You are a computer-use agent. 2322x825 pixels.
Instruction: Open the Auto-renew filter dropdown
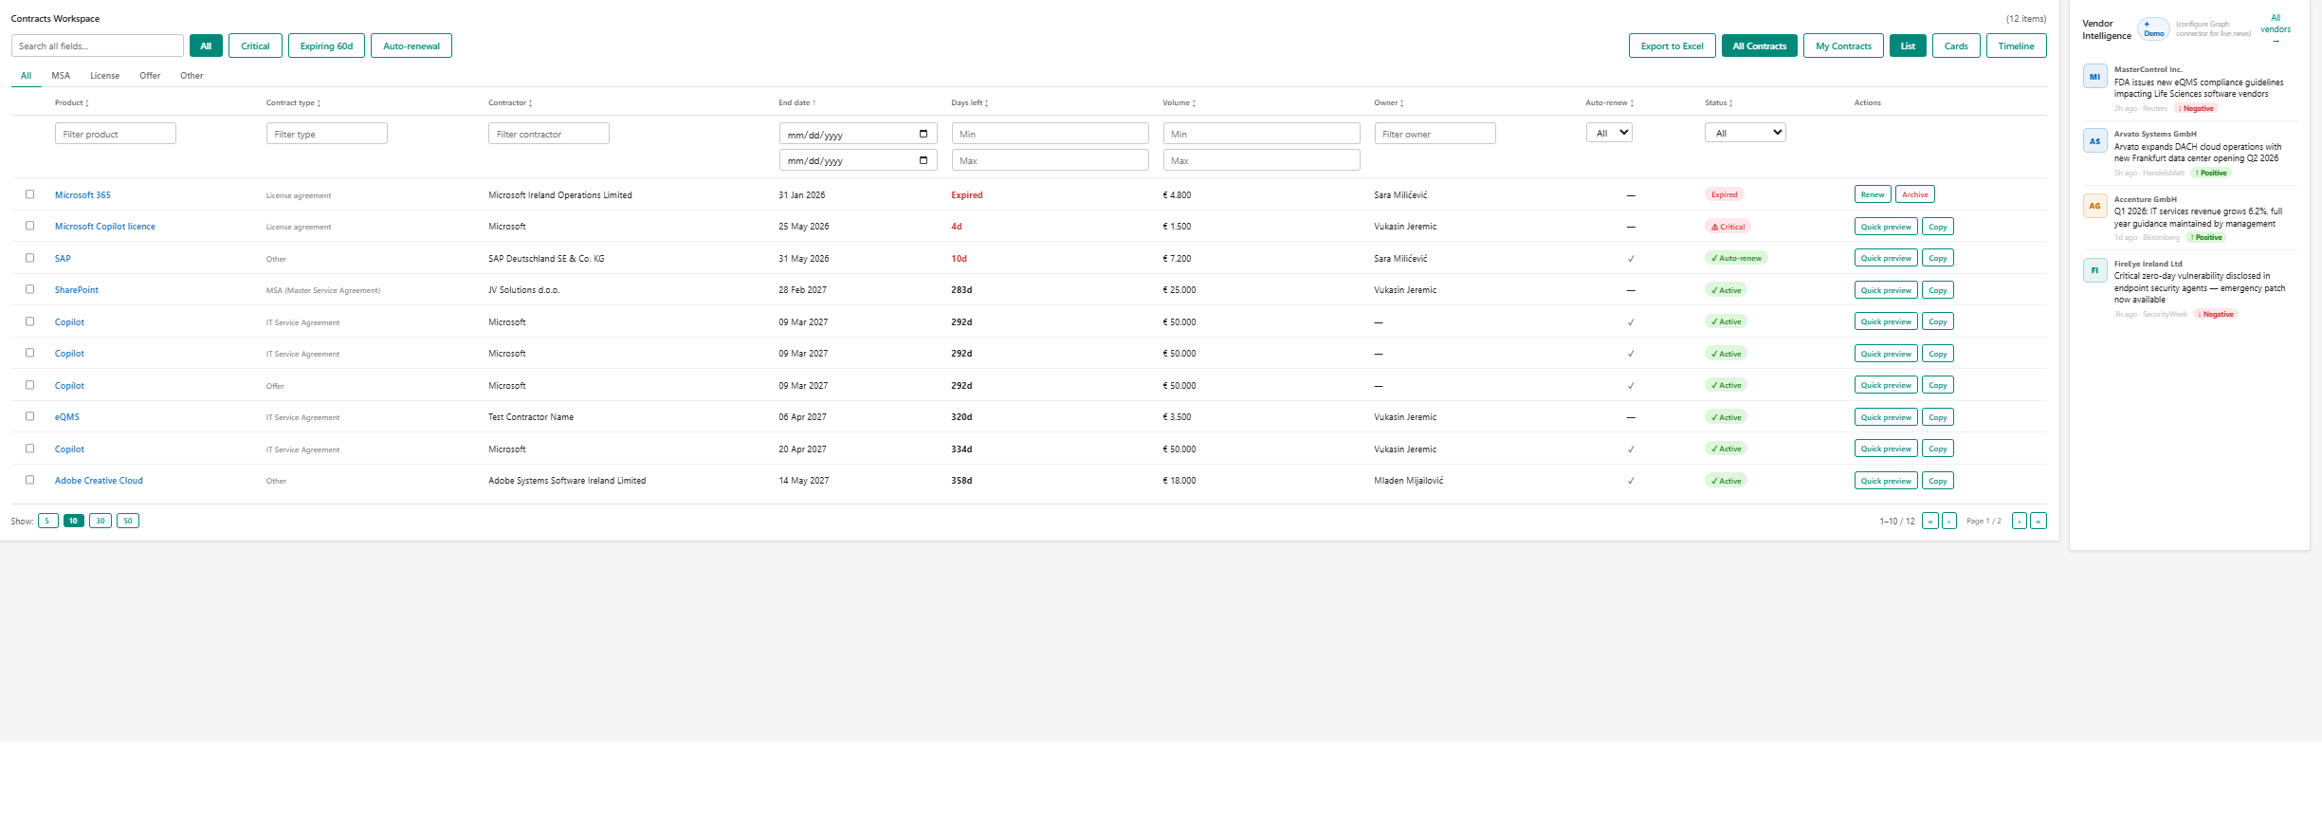[1609, 133]
